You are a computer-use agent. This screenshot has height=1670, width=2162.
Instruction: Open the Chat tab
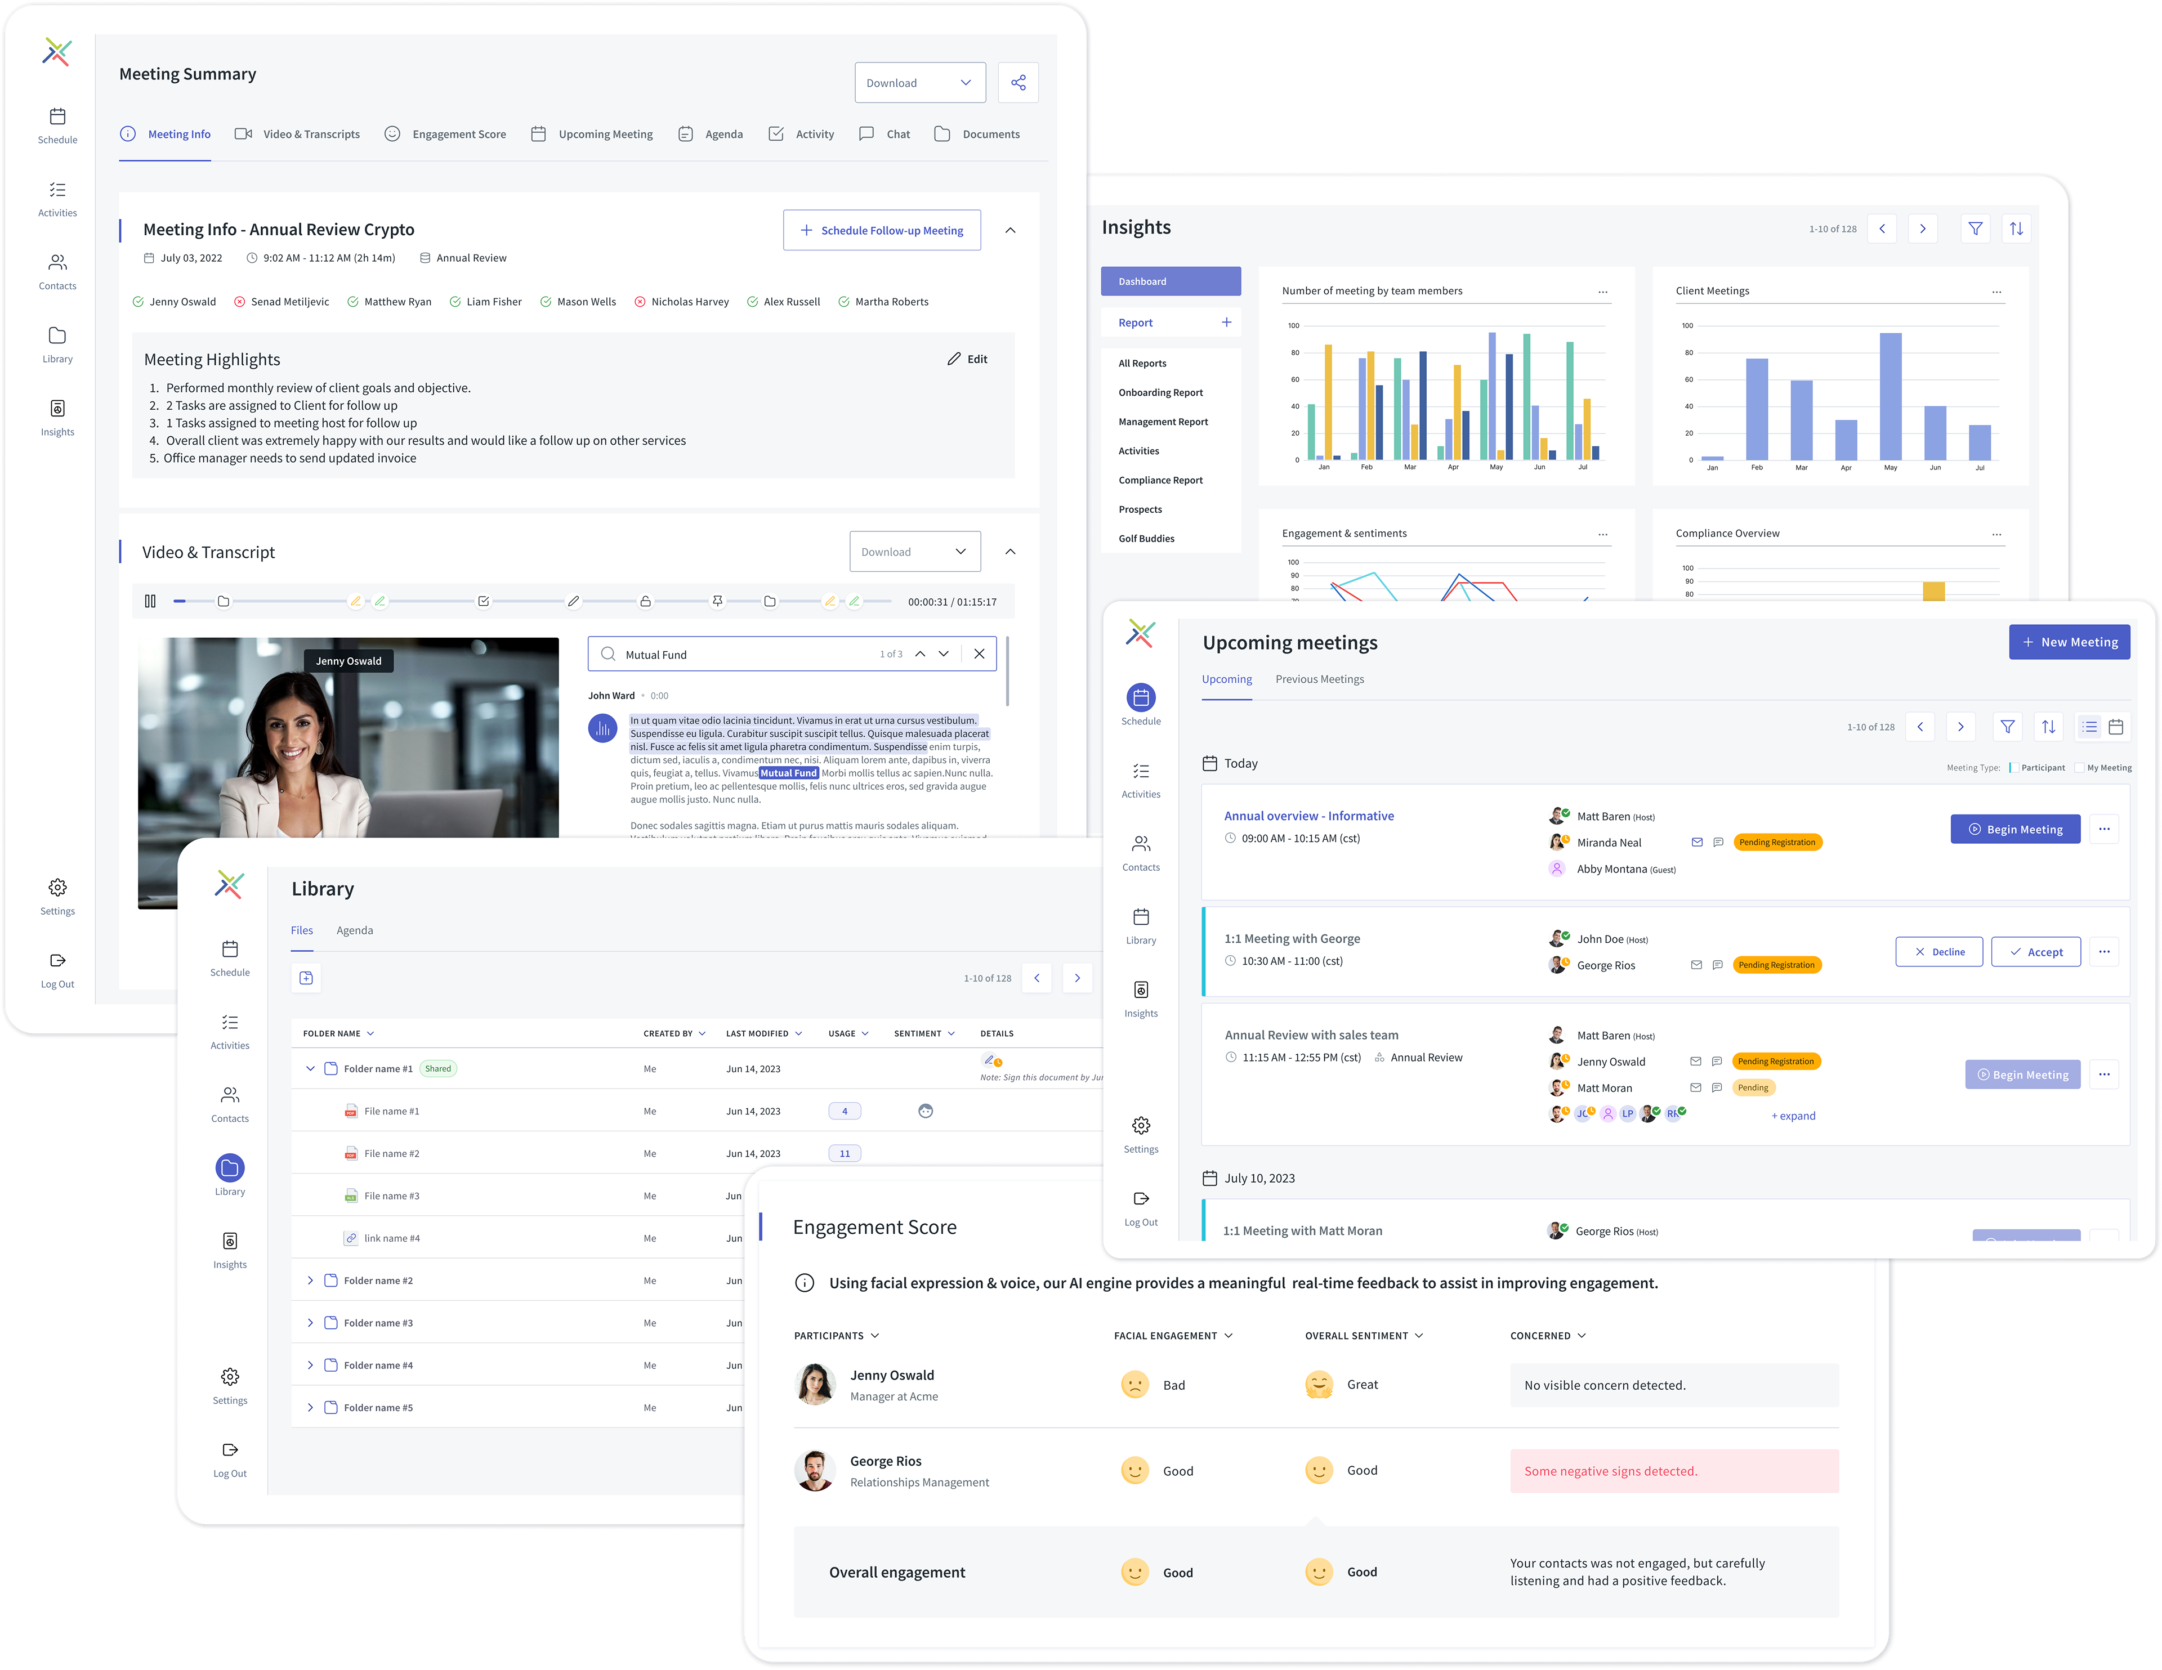[884, 135]
